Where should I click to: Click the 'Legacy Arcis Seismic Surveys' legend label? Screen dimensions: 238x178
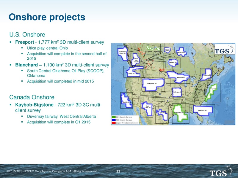pyautogui.click(x=127, y=123)
